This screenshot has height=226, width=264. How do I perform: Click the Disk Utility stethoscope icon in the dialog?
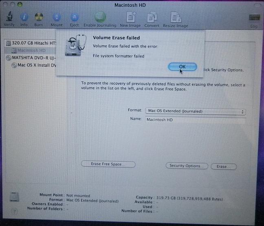tap(76, 45)
